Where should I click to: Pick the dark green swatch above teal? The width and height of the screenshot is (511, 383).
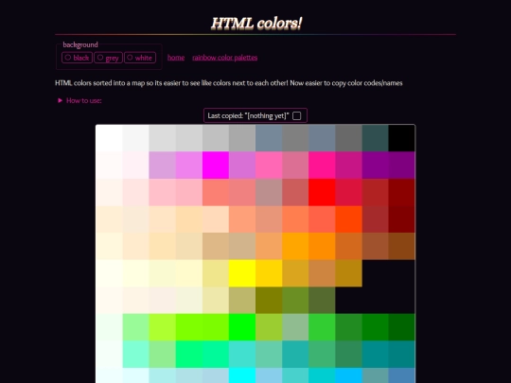pos(401,327)
